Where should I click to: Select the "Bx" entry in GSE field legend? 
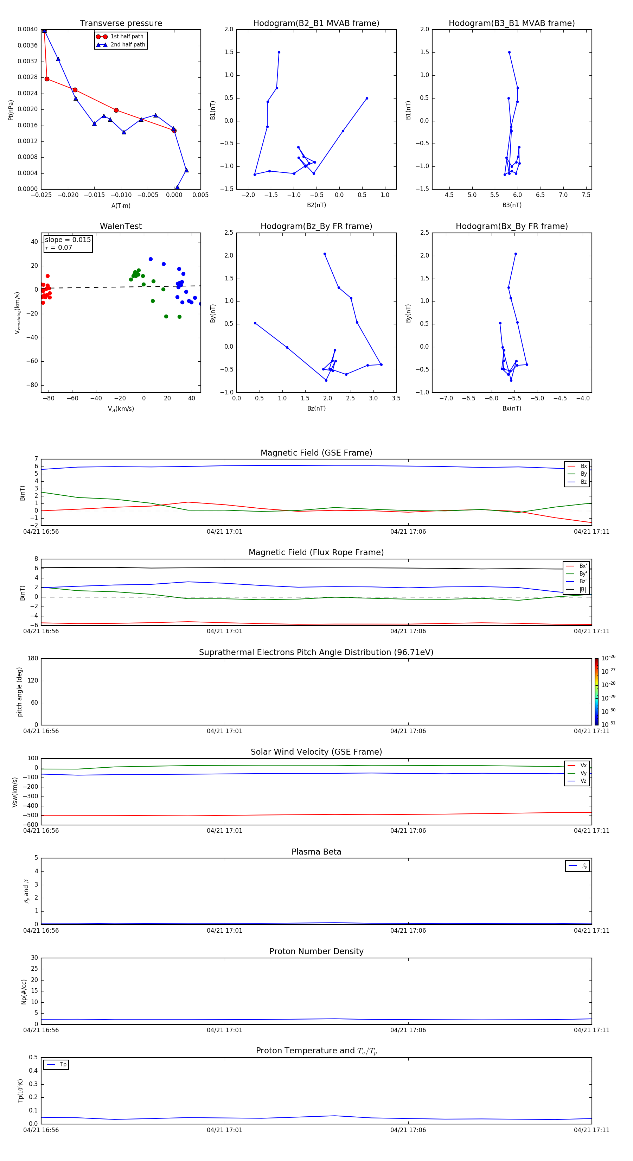[x=577, y=466]
